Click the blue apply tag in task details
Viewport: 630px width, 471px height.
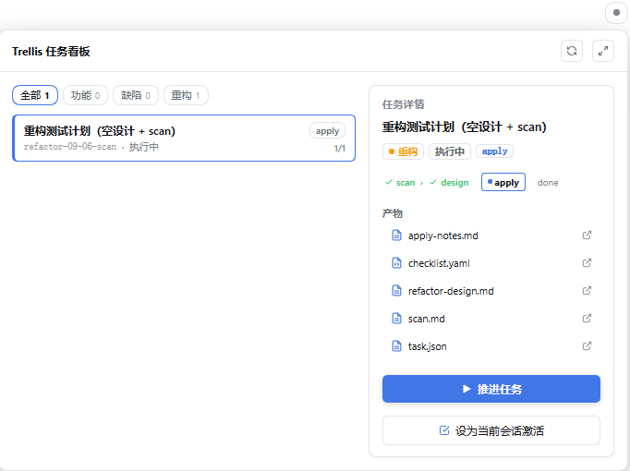click(494, 151)
